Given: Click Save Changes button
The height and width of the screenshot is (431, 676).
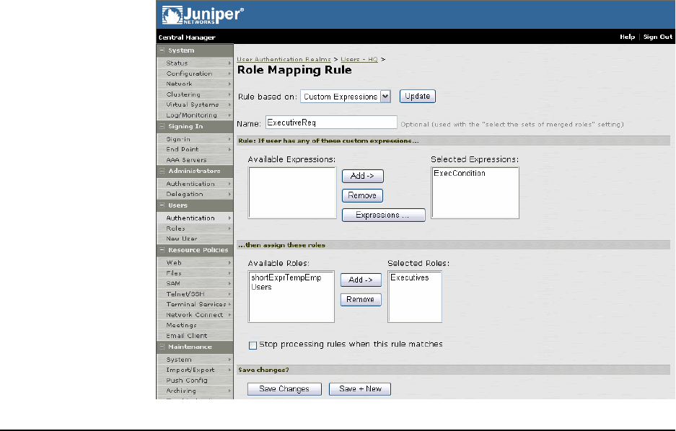Looking at the screenshot, I should tap(284, 389).
